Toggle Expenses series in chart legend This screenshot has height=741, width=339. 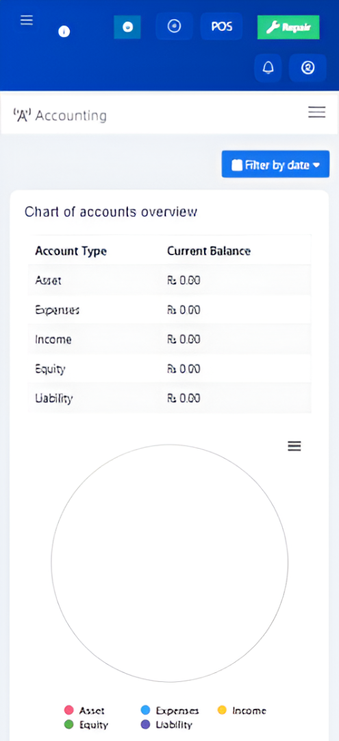coord(170,710)
